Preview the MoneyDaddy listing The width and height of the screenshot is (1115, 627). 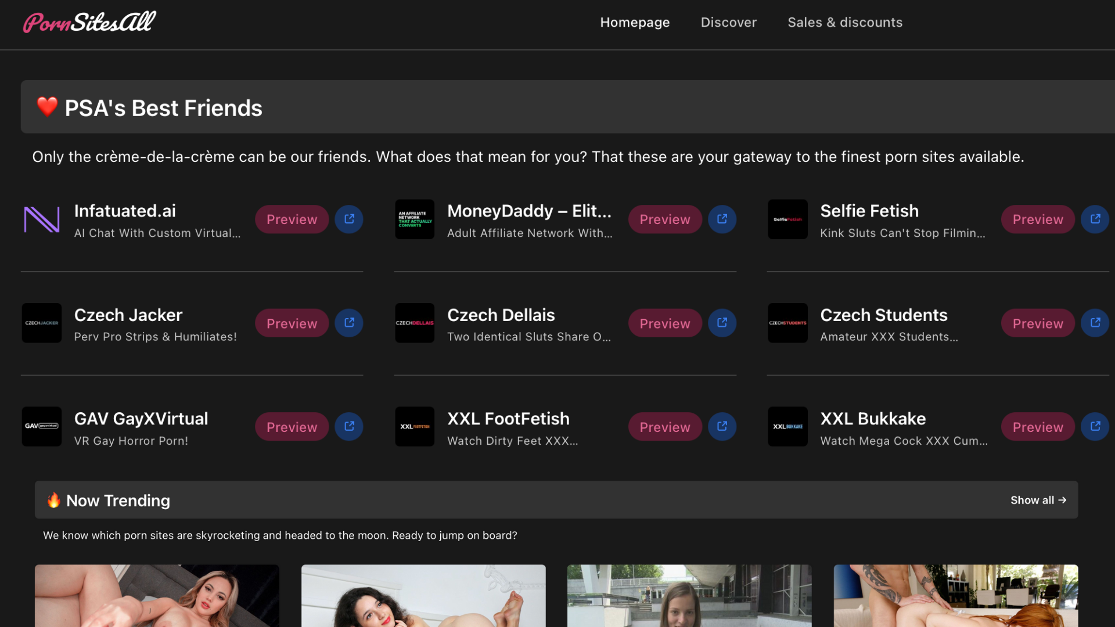(665, 219)
